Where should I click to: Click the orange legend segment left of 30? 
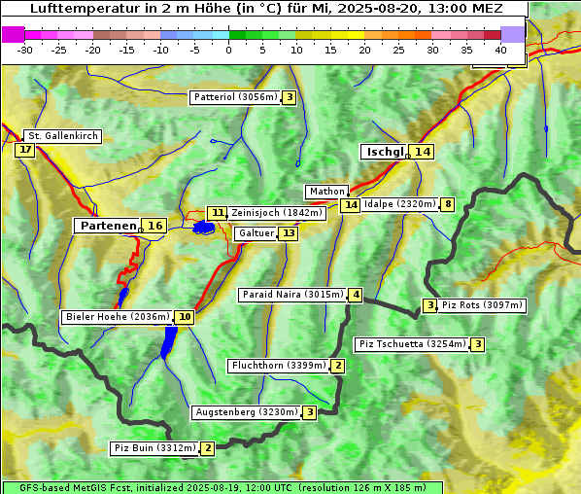click(424, 35)
